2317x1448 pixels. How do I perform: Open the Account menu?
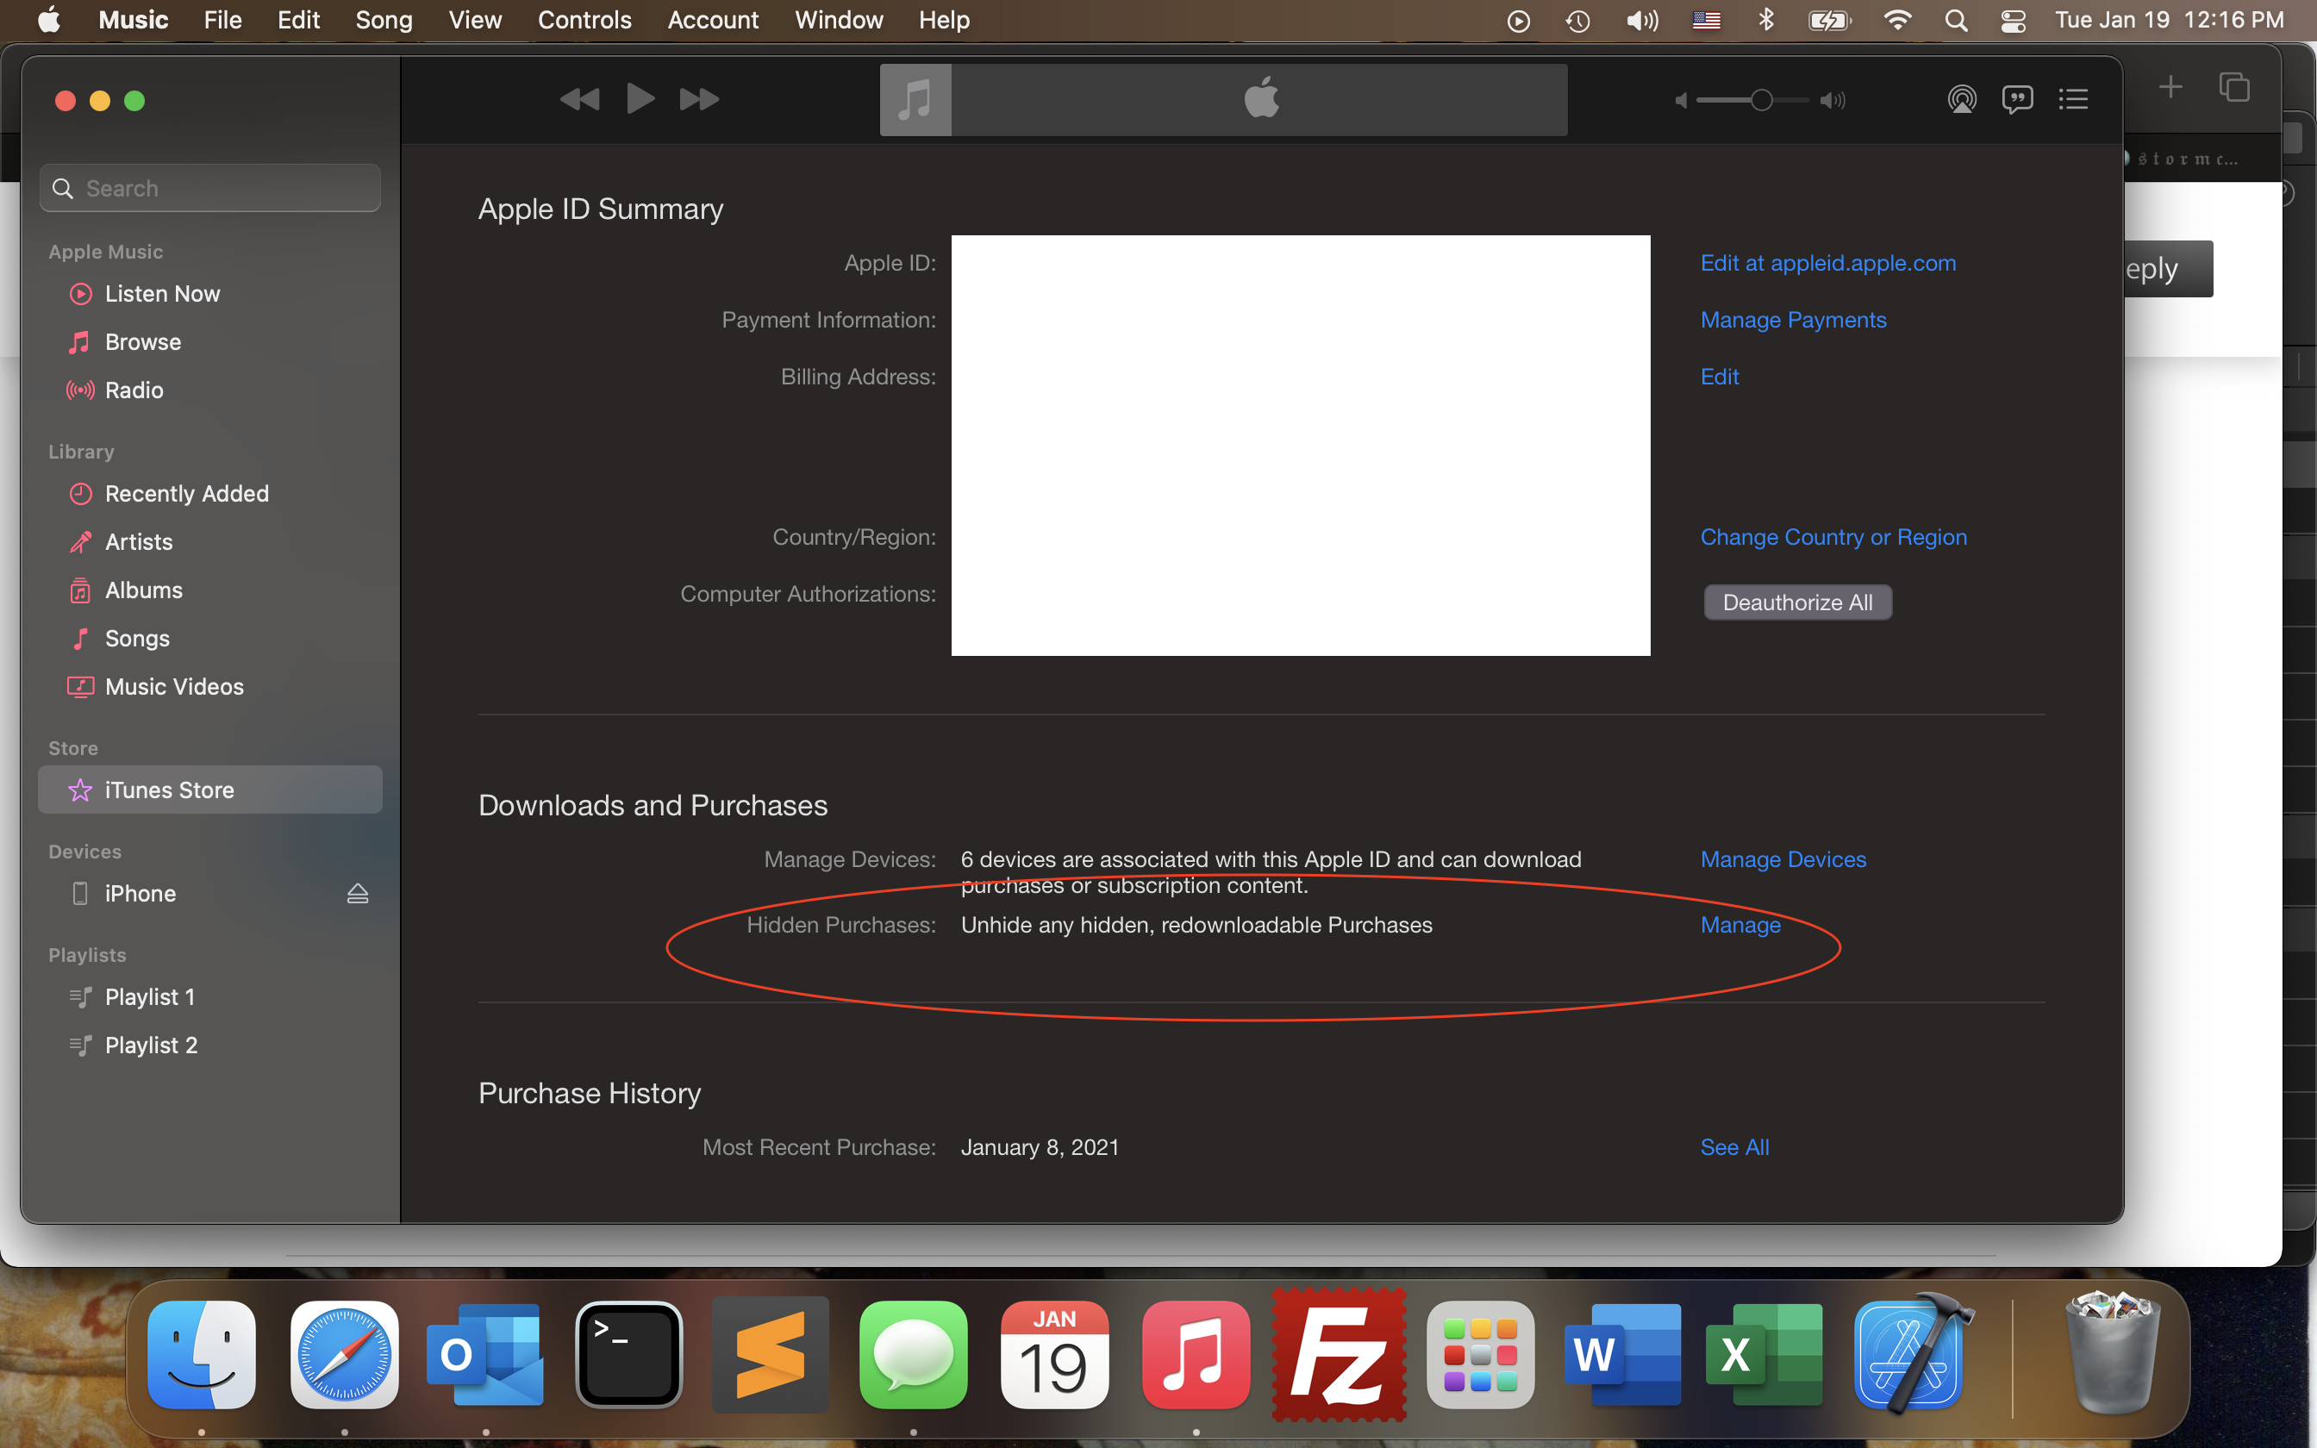(712, 20)
